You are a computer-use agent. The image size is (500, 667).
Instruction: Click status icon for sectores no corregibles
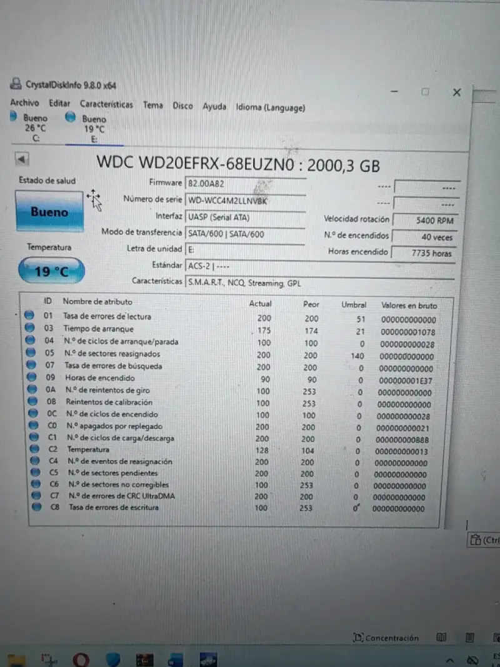[x=36, y=484]
